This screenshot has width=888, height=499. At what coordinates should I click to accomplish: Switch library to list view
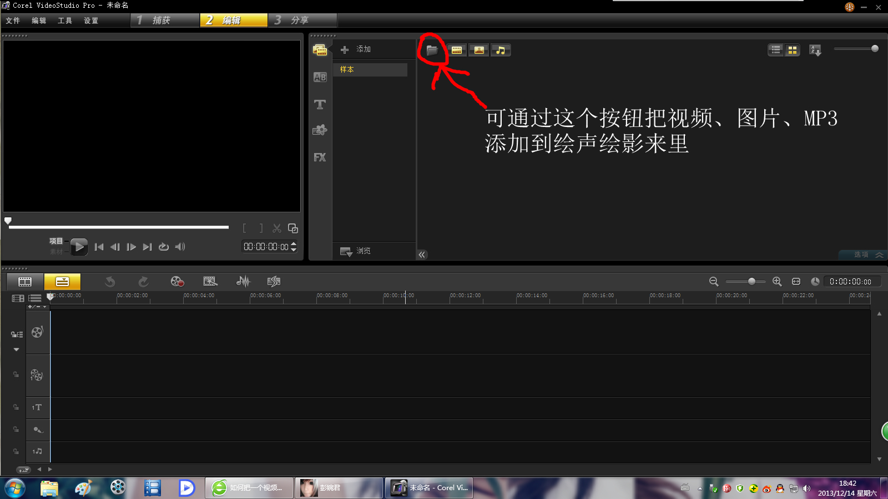click(x=776, y=50)
